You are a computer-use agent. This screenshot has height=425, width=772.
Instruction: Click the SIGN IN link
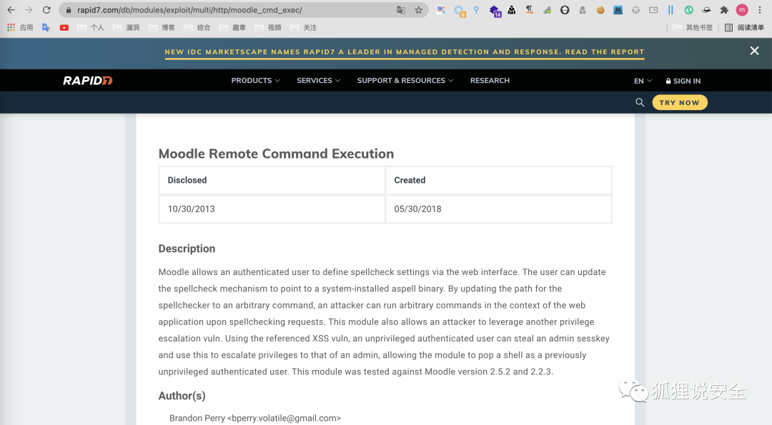pyautogui.click(x=683, y=81)
